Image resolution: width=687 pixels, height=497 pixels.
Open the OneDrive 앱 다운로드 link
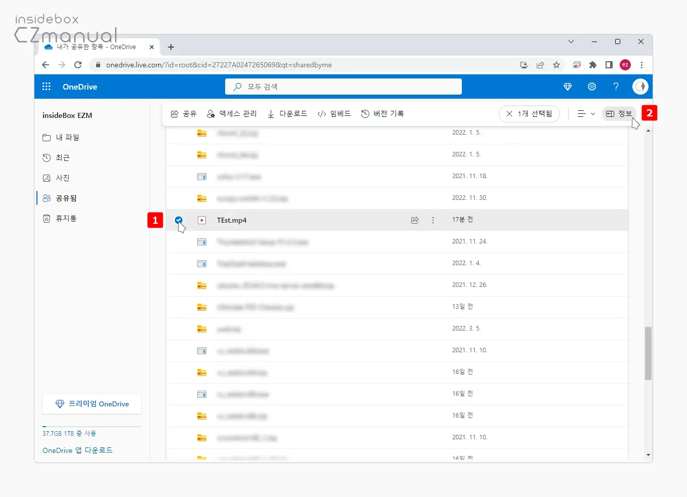click(77, 450)
